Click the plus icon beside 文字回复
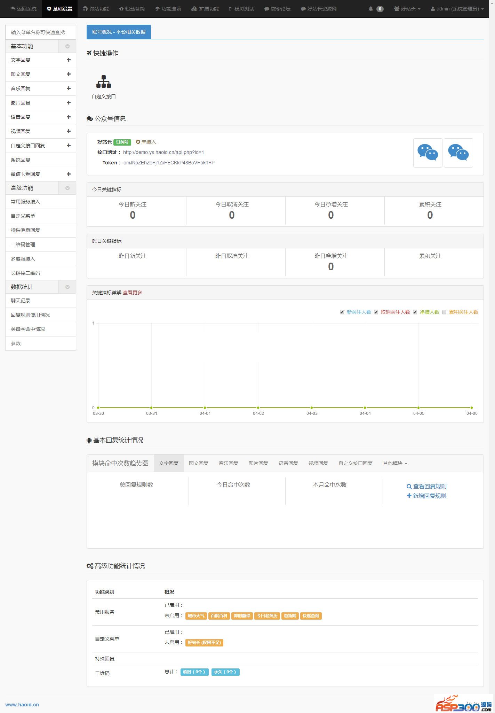The width and height of the screenshot is (495, 713). coord(69,60)
